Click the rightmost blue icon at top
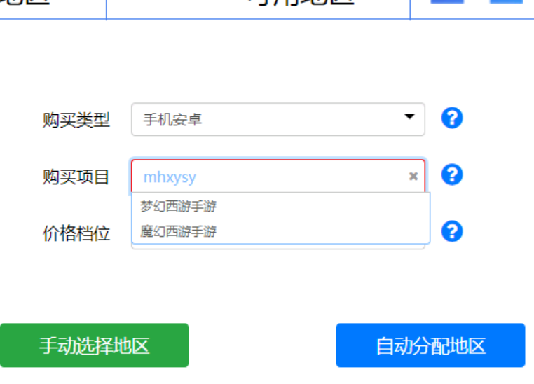Image resolution: width=534 pixels, height=384 pixels. coord(505,2)
